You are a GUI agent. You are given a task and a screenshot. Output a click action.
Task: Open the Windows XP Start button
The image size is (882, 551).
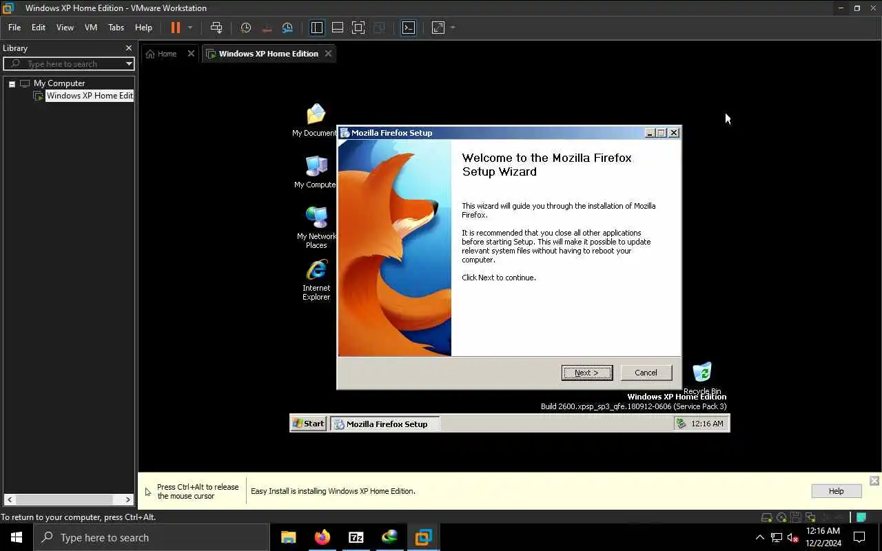click(308, 424)
